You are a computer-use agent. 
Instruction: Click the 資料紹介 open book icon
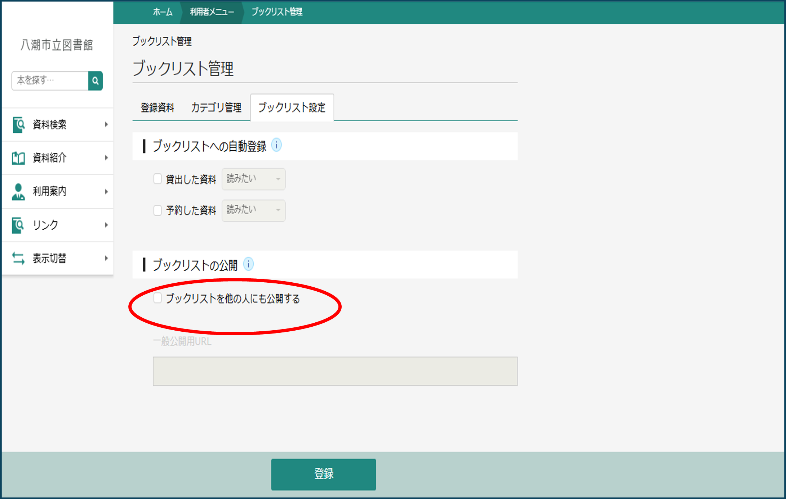[18, 158]
